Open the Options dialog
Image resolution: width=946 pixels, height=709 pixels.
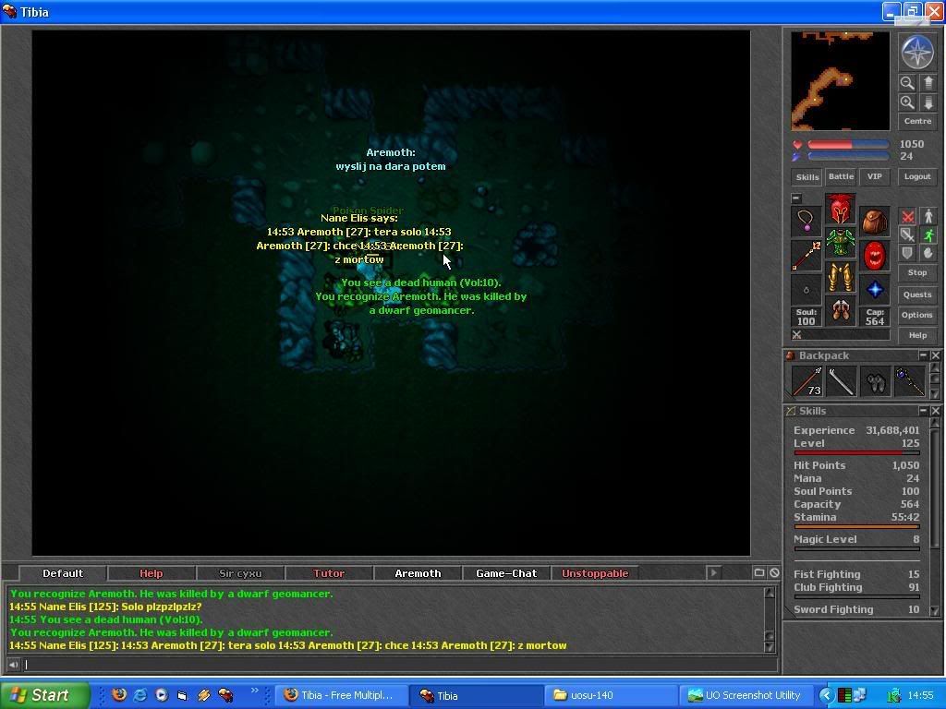tap(917, 315)
